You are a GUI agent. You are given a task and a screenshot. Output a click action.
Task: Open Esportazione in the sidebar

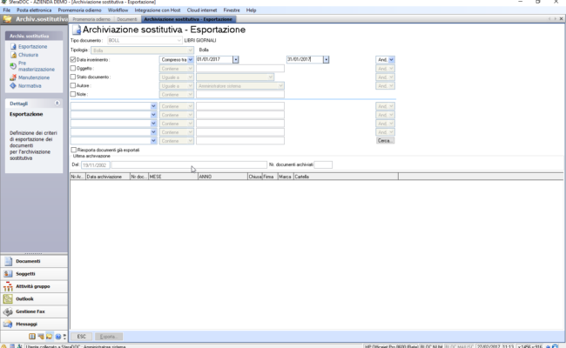(32, 46)
